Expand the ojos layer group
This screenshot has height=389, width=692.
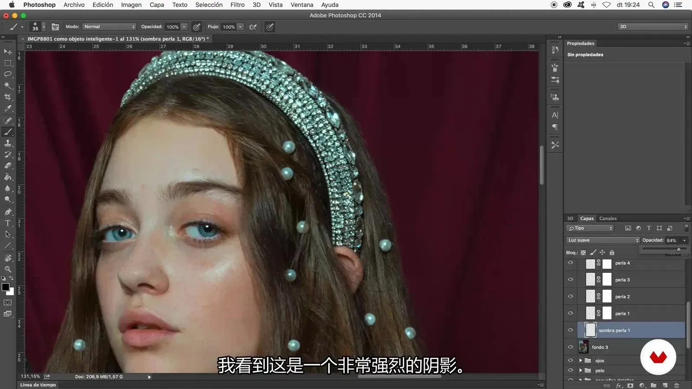[x=581, y=360]
